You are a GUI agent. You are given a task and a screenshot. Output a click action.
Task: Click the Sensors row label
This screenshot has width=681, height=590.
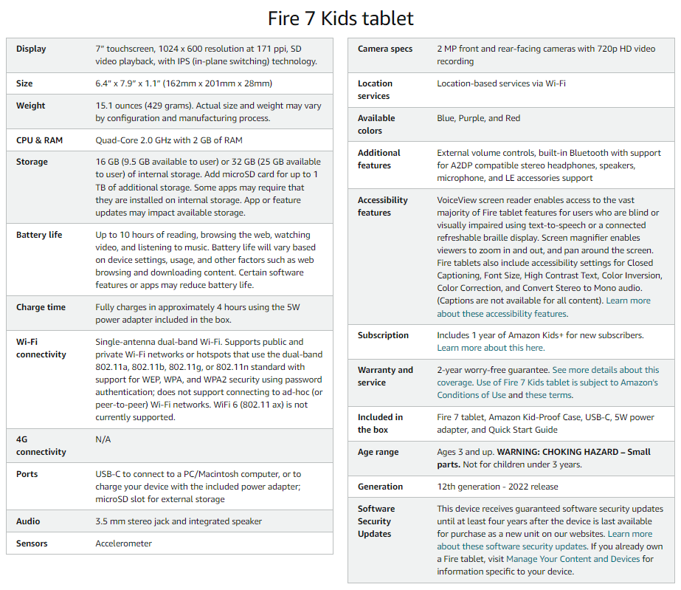click(32, 543)
